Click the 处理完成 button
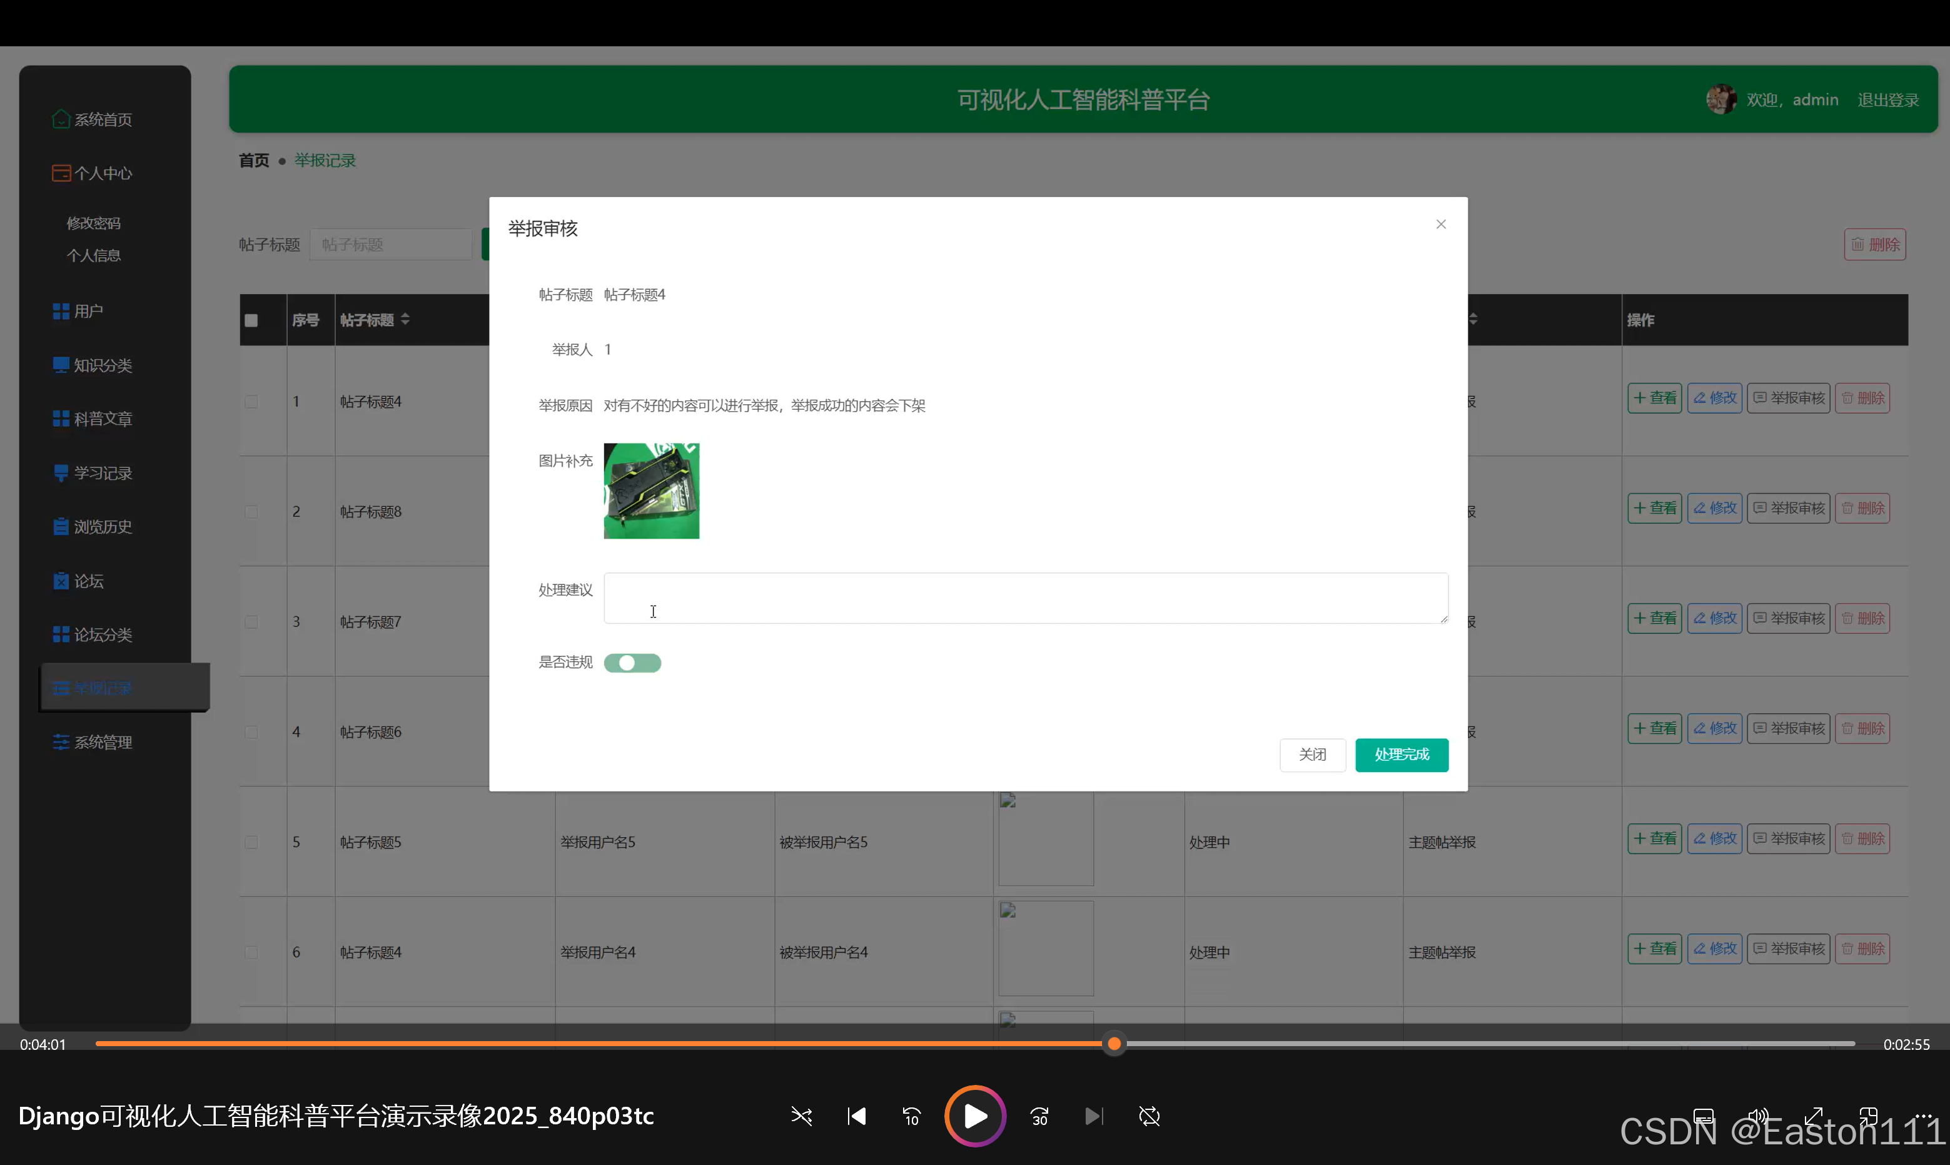1950x1165 pixels. [x=1402, y=755]
